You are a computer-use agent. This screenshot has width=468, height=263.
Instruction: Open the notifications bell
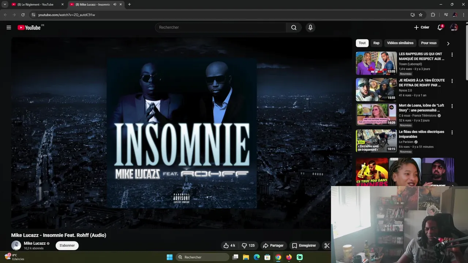[440, 27]
